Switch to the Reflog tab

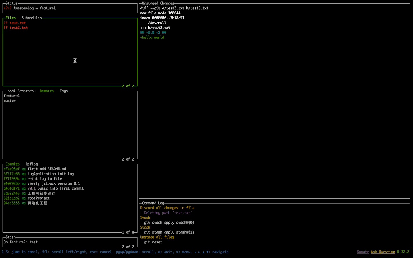click(x=32, y=164)
